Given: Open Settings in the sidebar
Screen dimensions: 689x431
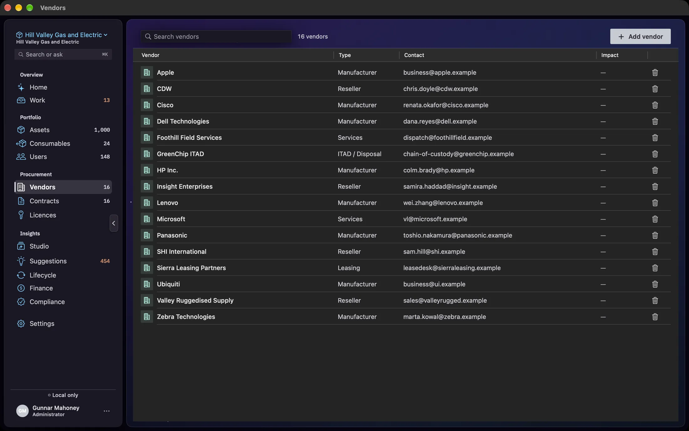Looking at the screenshot, I should pos(63,323).
